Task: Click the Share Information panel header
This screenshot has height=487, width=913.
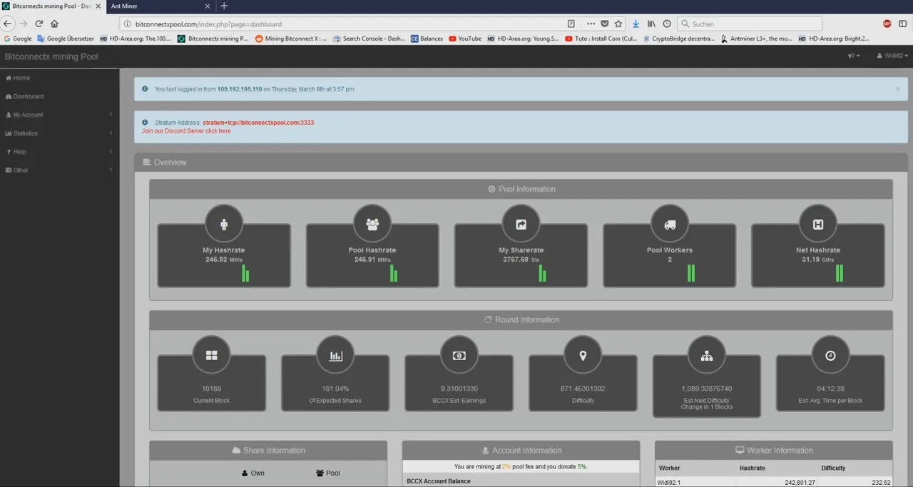Action: (268, 451)
